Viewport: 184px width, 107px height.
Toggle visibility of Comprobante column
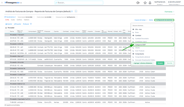[133, 54]
